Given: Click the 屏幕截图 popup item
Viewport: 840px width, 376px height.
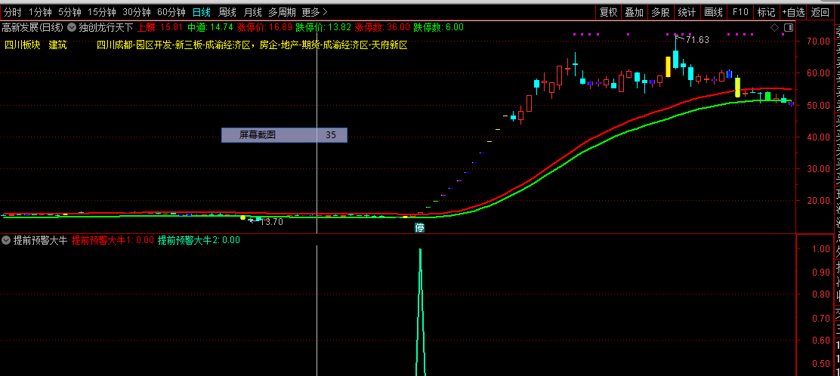Looking at the screenshot, I should 285,135.
